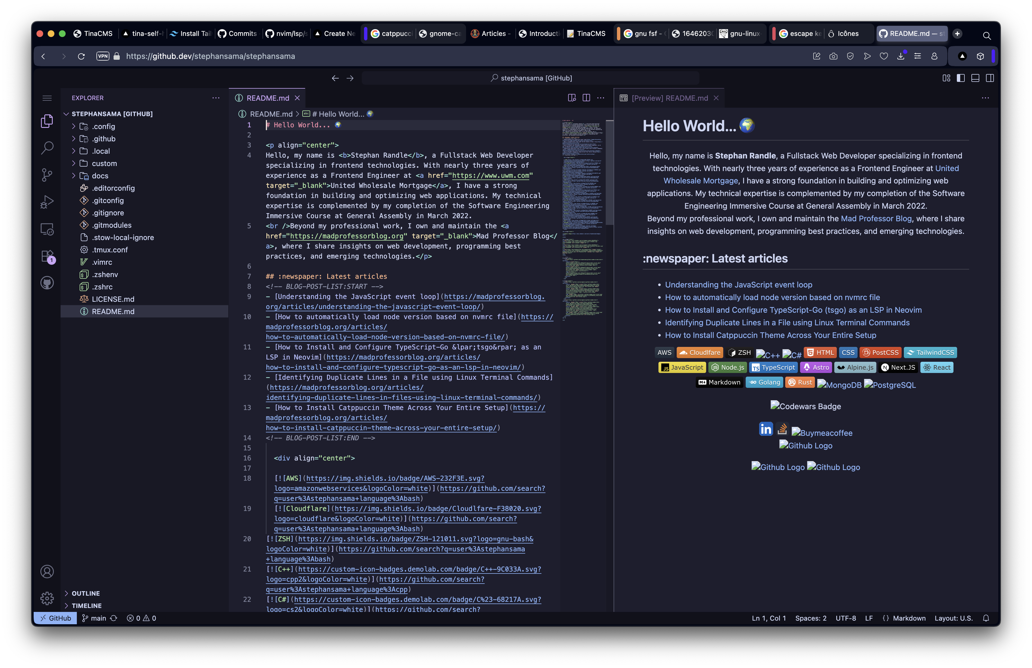
Task: Open preview to the side icon
Action: 572,98
